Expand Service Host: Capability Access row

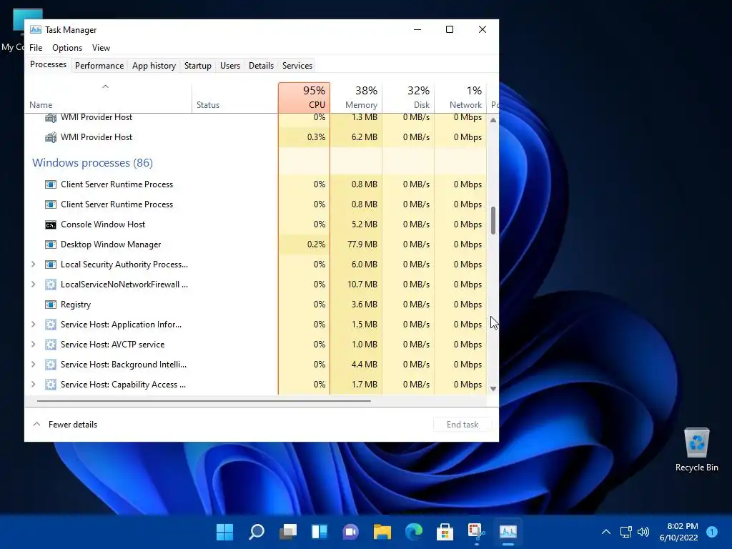pos(33,385)
